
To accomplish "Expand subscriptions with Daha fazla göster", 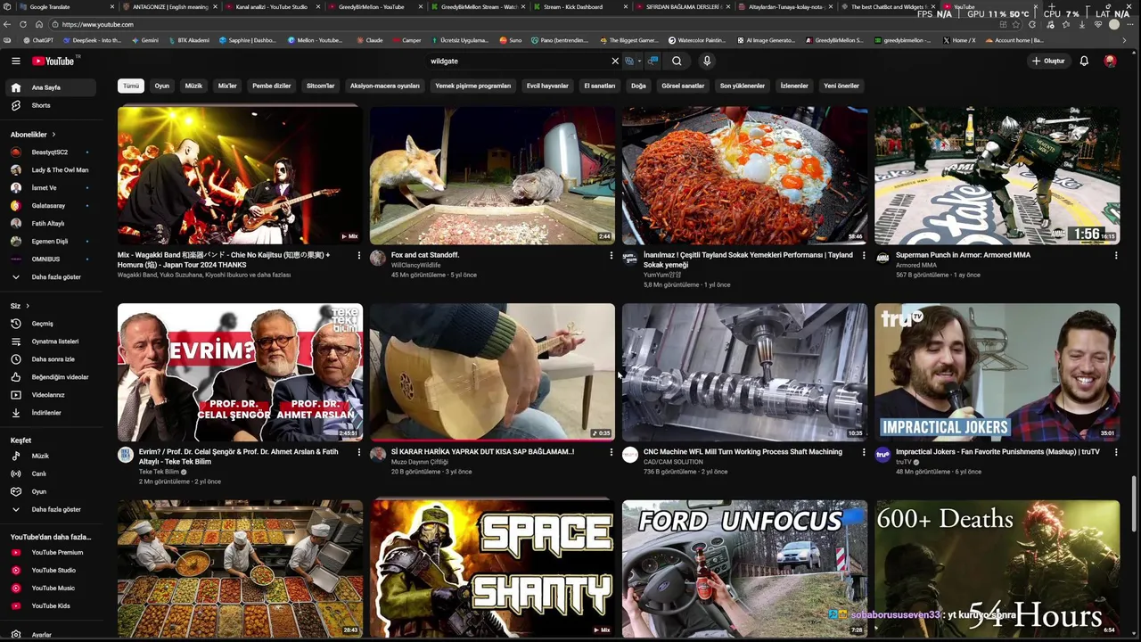I will [52, 277].
